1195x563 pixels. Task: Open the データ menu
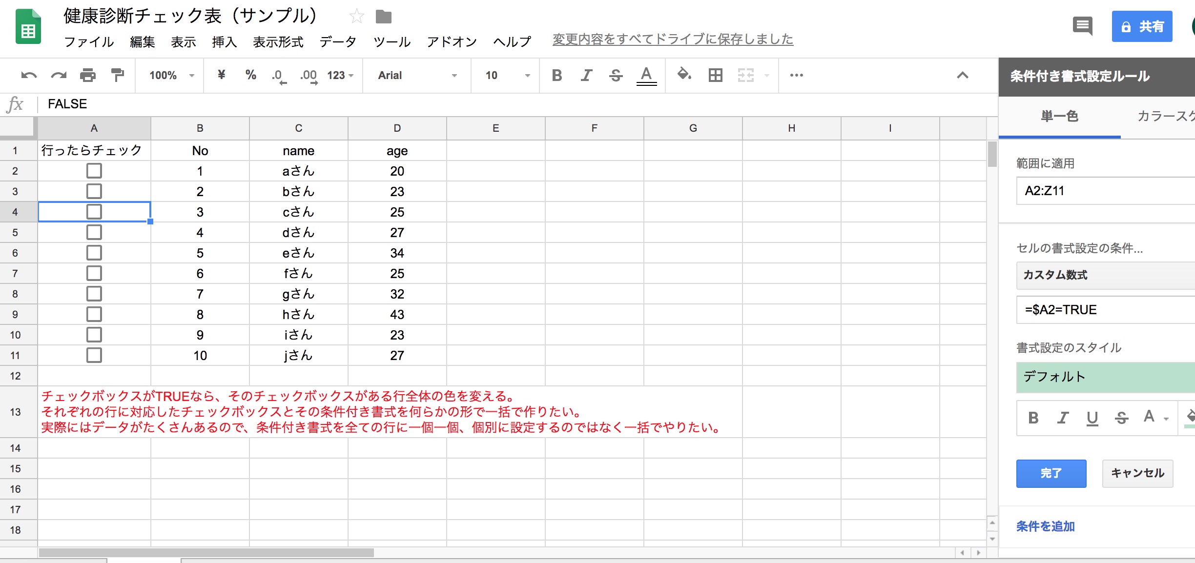point(338,42)
